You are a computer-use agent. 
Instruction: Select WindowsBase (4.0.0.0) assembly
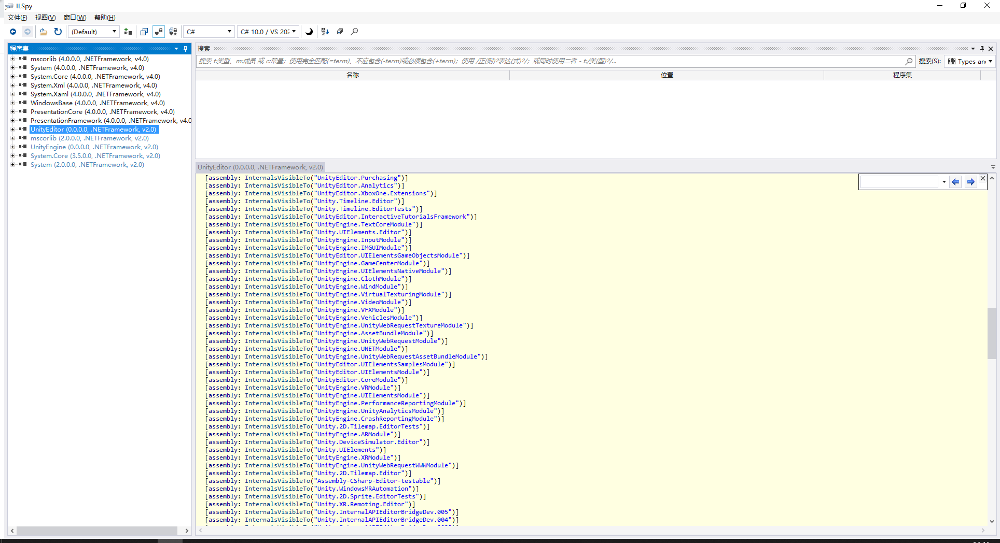pyautogui.click(x=98, y=103)
